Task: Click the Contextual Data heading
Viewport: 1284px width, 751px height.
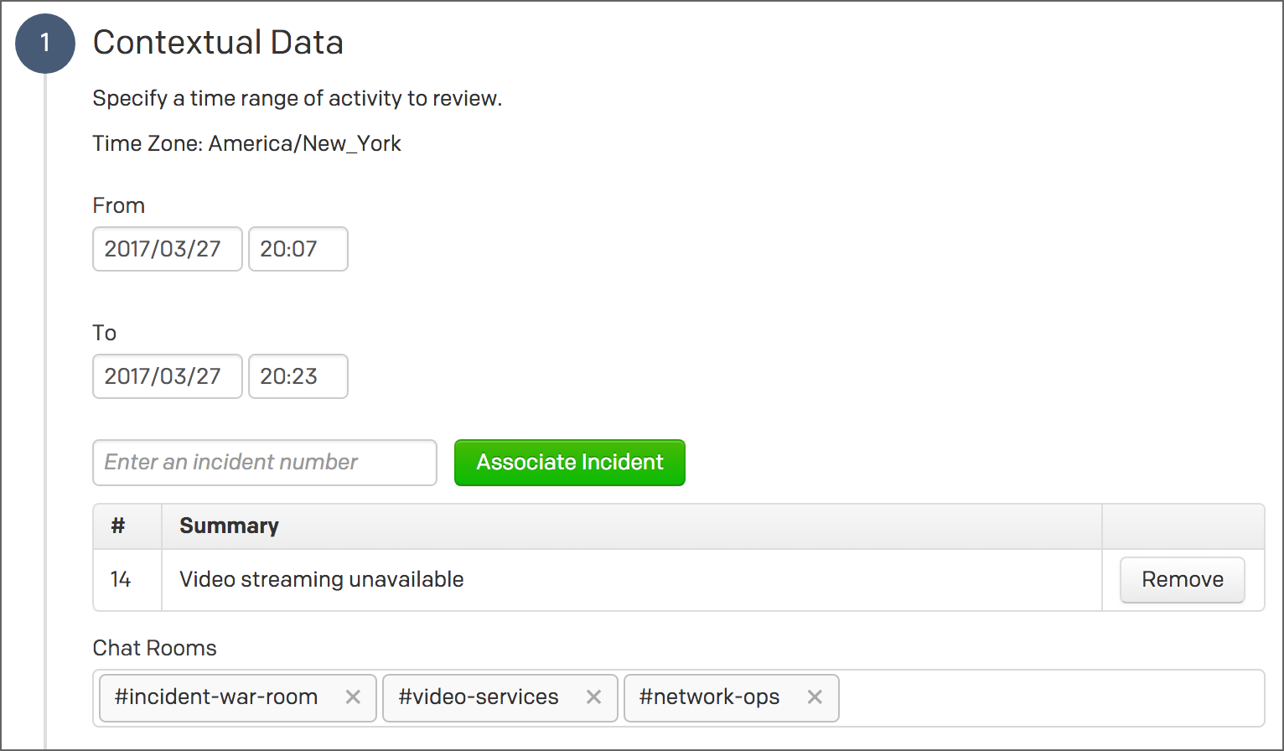Action: (218, 43)
